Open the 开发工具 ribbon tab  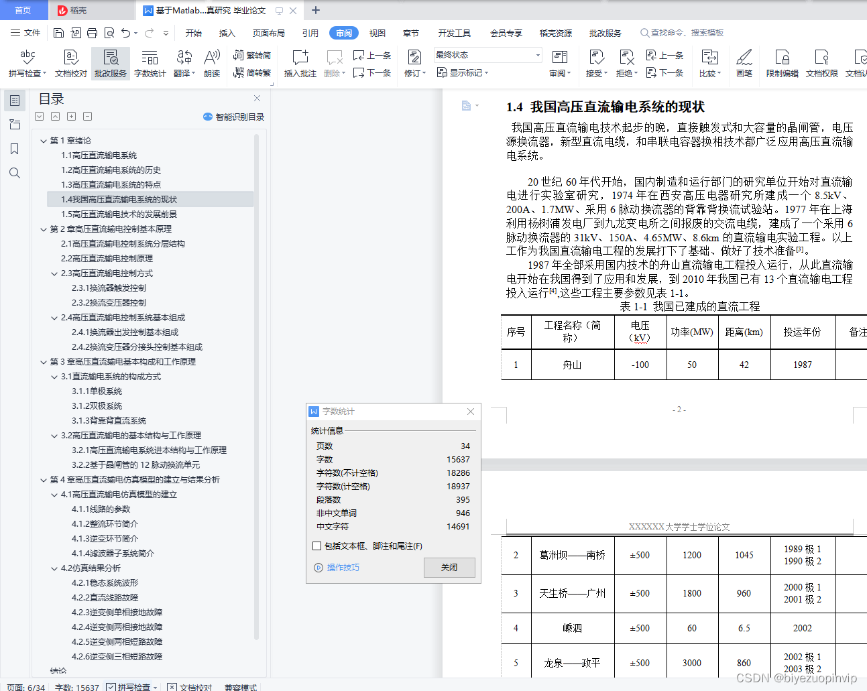pos(455,33)
